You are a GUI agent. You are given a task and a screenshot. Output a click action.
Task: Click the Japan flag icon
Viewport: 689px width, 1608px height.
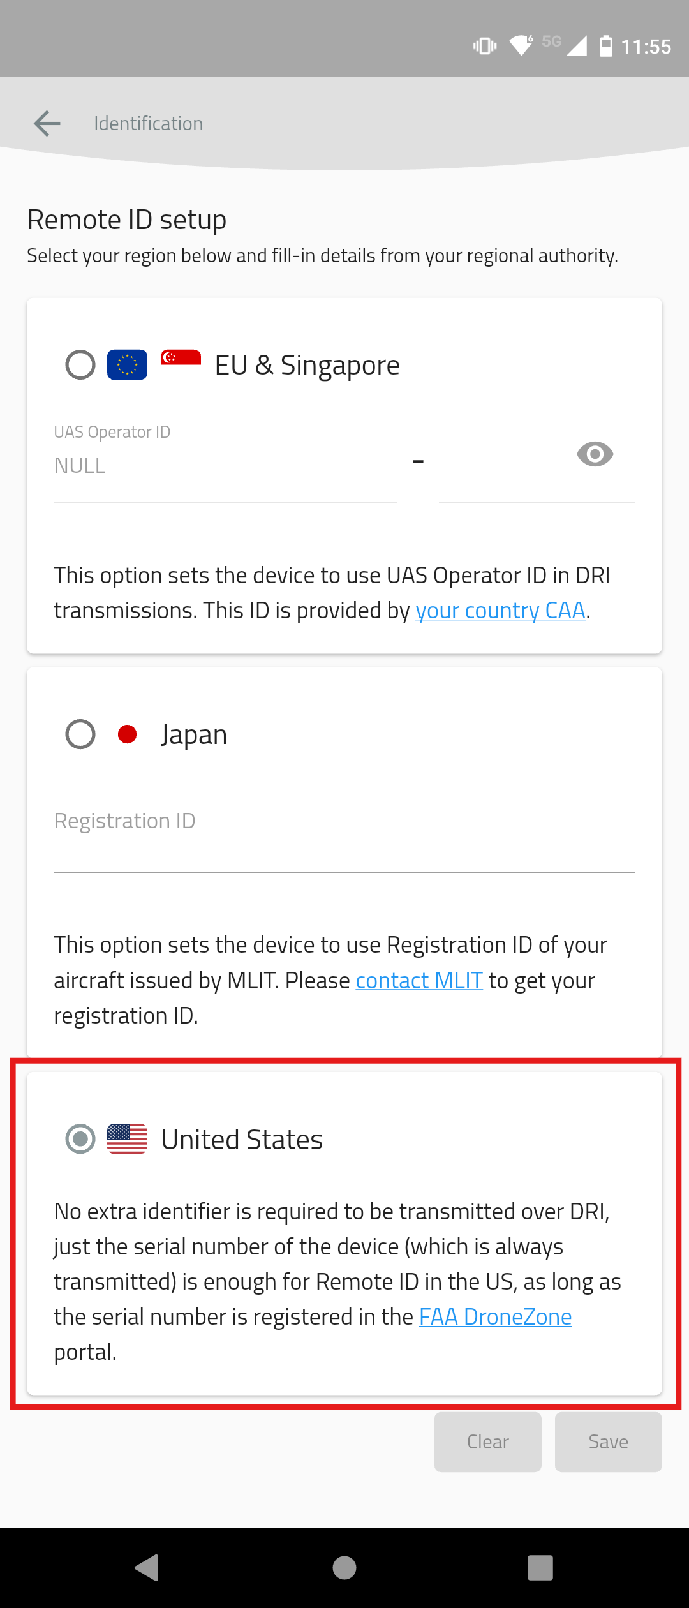coord(128,734)
